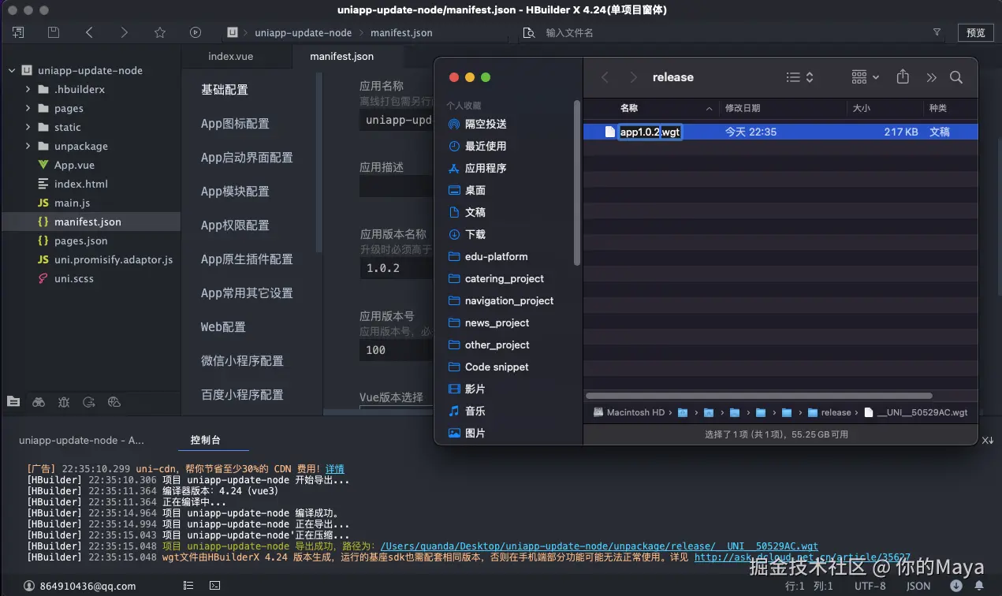This screenshot has width=1002, height=596.
Task: Click uniapp-update-node in the breadcrumb
Action: tap(304, 33)
